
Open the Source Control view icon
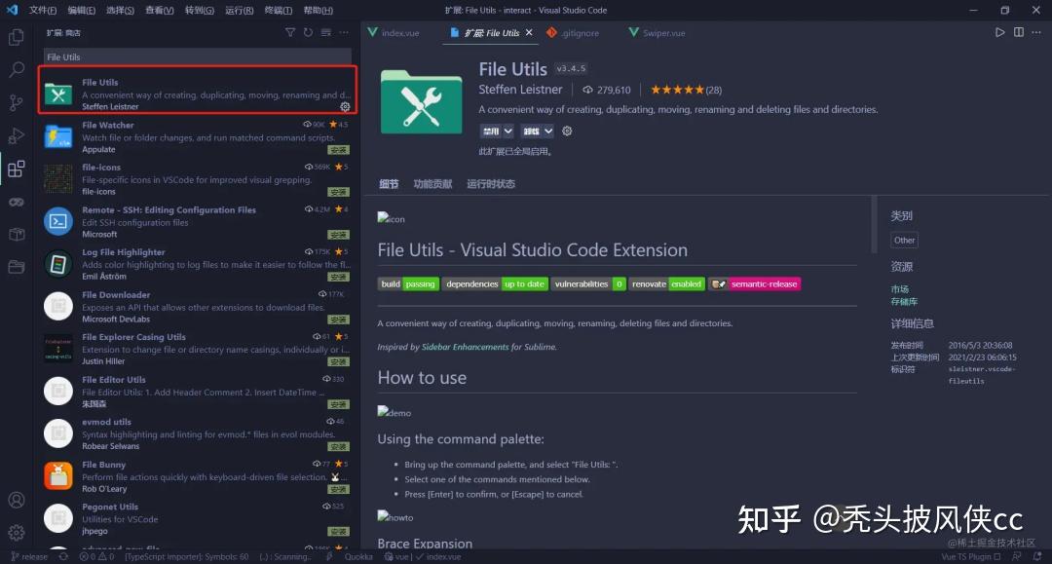[x=17, y=102]
